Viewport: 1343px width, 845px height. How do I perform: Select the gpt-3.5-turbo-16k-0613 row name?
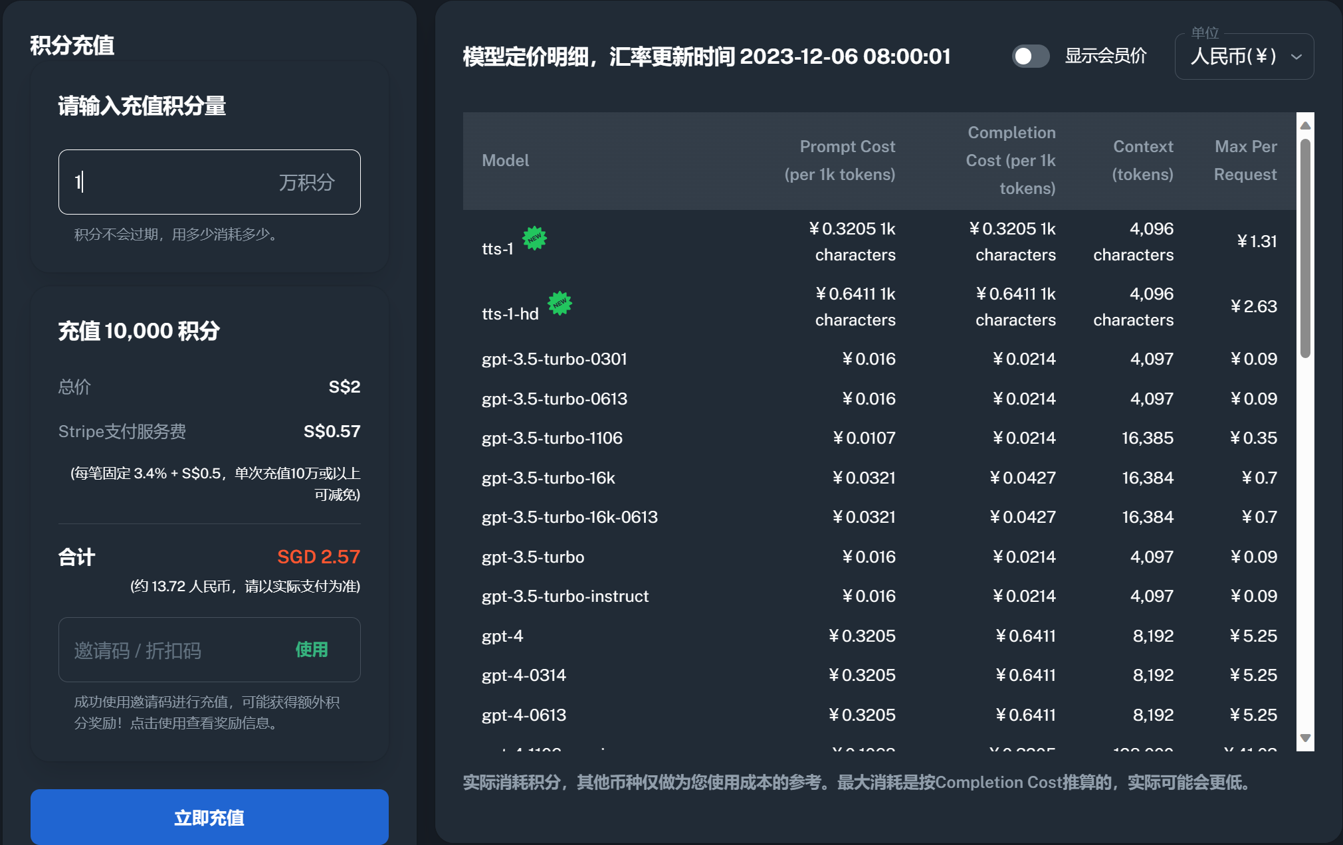pyautogui.click(x=569, y=517)
